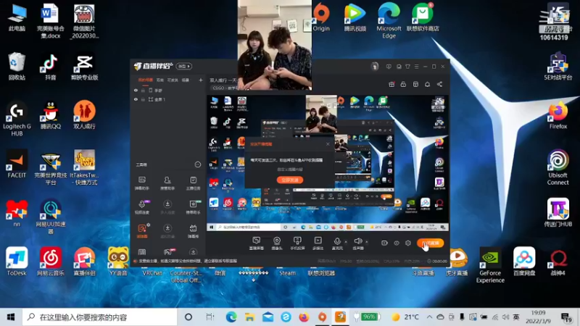Screen dimensions: 580x326
Task: Add a new scene with plus button
Action: [x=201, y=80]
